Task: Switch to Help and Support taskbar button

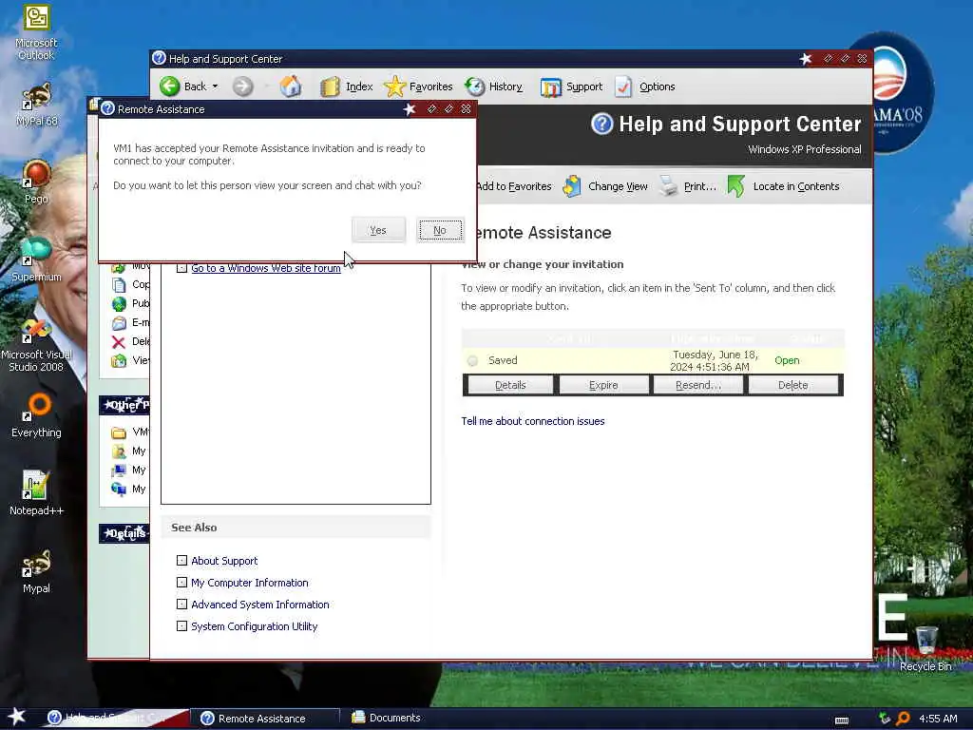Action: tap(117, 719)
